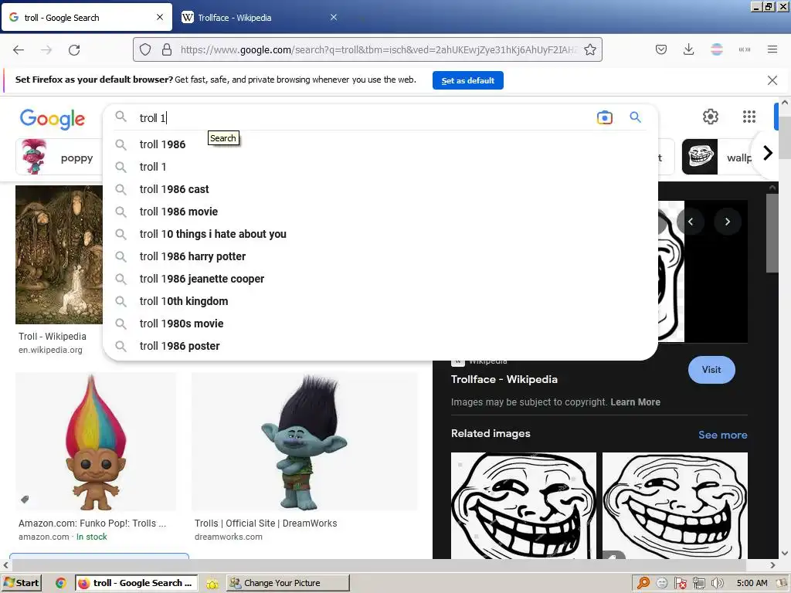Show previous image in preview panel
The height and width of the screenshot is (593, 791).
coord(691,222)
